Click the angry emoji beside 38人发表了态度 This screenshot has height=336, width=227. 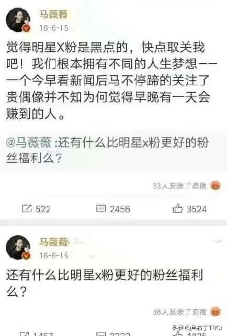[x=215, y=312]
